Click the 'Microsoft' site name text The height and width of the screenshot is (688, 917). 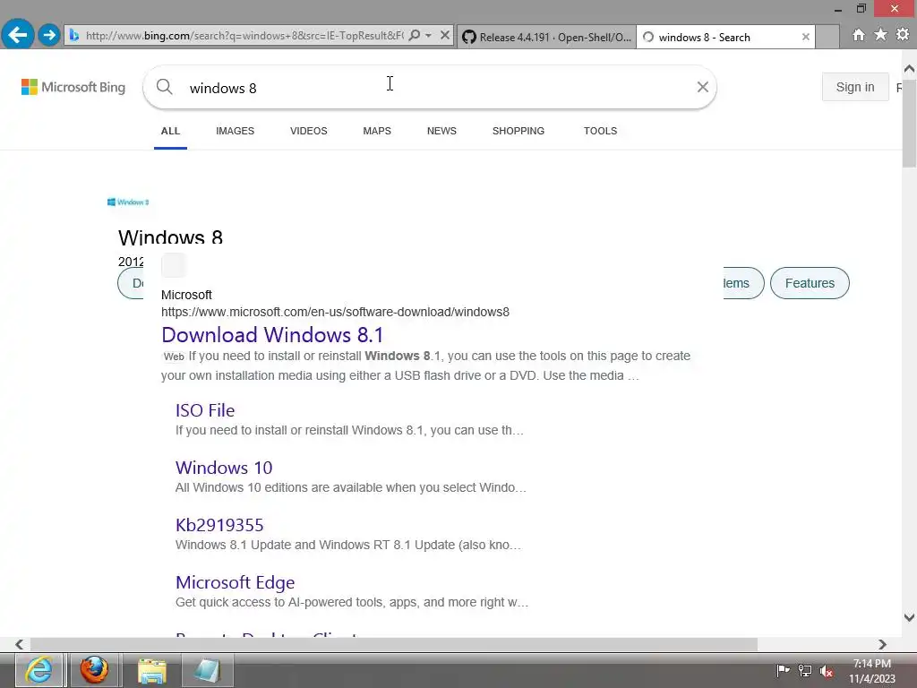(x=186, y=295)
